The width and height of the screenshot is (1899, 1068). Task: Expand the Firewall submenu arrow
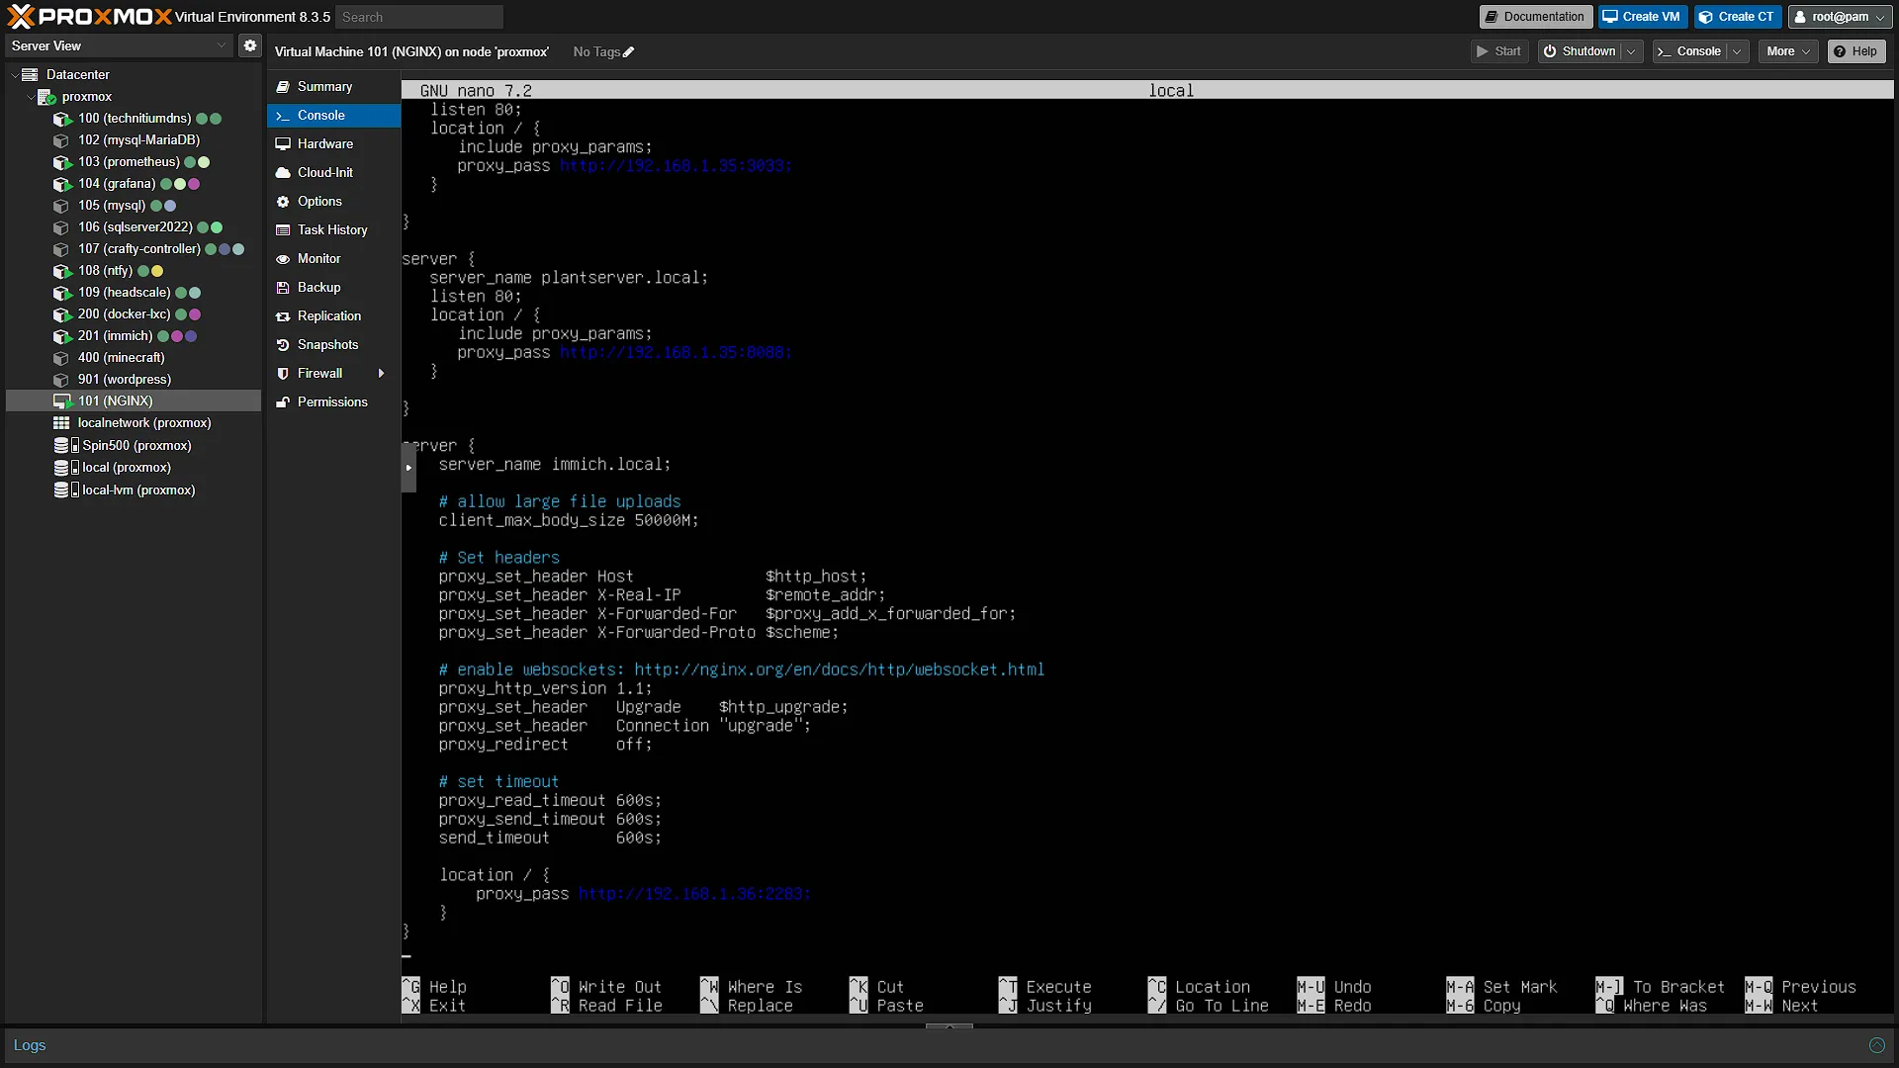click(x=381, y=374)
